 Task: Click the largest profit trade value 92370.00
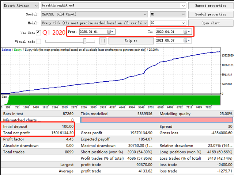point(144,164)
